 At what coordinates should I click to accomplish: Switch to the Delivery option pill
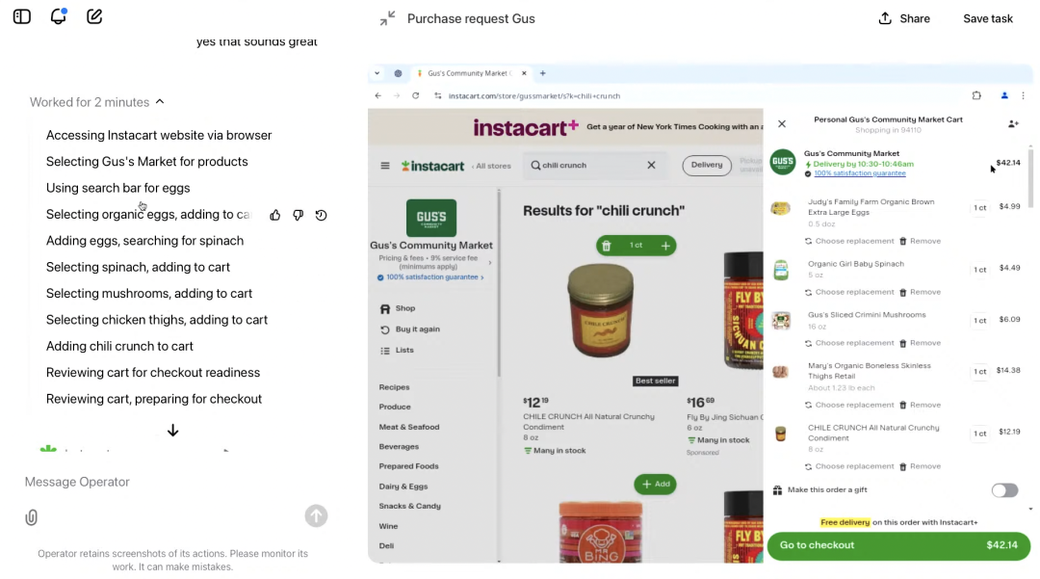click(x=706, y=165)
